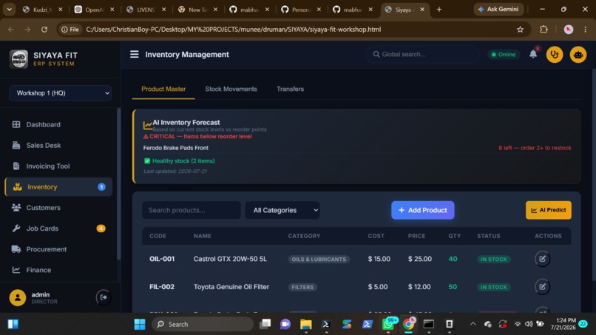This screenshot has width=596, height=335.
Task: Click the browser address bar URL
Action: [x=234, y=30]
